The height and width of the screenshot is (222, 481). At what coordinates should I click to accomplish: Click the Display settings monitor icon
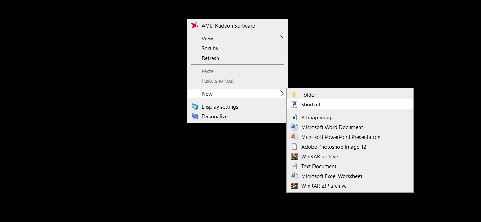pos(195,107)
